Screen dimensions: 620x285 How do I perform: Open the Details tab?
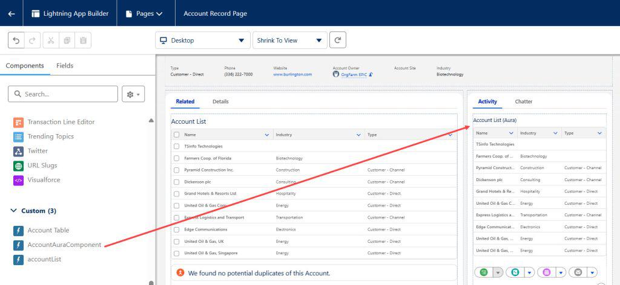[220, 101]
